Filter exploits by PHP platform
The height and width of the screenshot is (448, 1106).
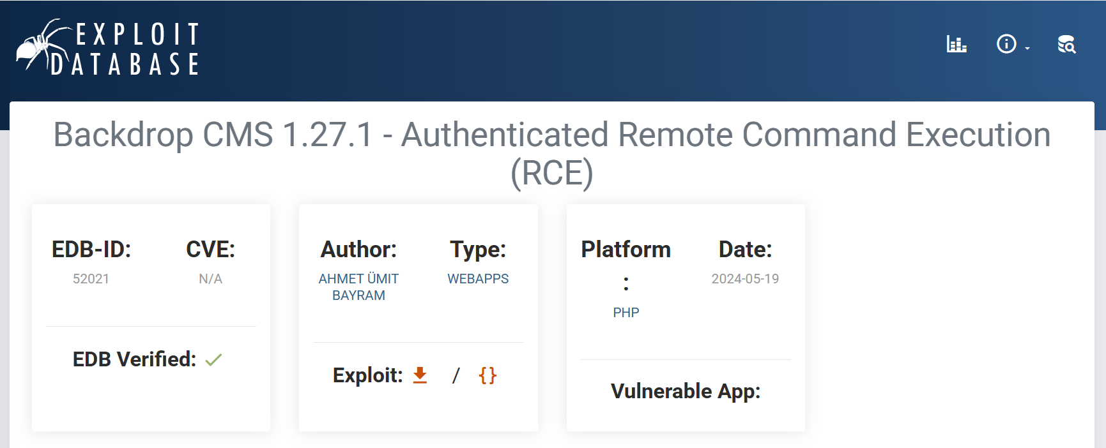click(x=626, y=313)
